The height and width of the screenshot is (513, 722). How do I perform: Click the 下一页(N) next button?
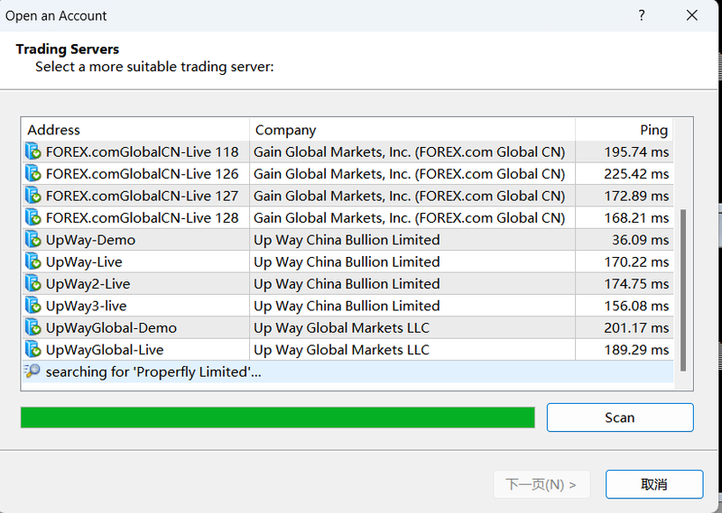[541, 484]
